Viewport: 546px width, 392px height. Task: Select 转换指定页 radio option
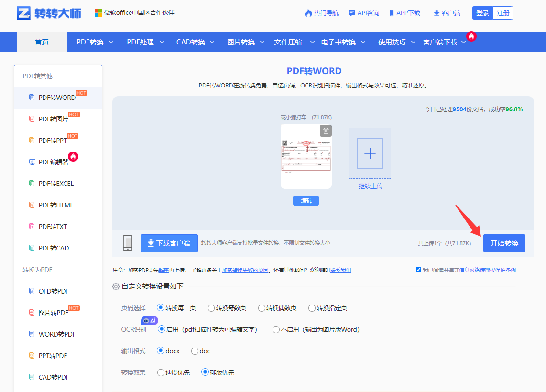point(312,308)
